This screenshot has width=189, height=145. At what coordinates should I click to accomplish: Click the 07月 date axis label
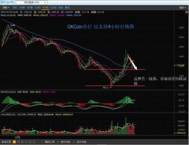(x=18, y=137)
